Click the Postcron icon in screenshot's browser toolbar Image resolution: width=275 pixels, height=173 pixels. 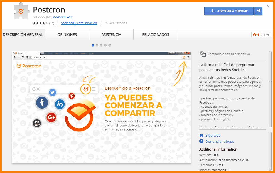tap(184, 57)
